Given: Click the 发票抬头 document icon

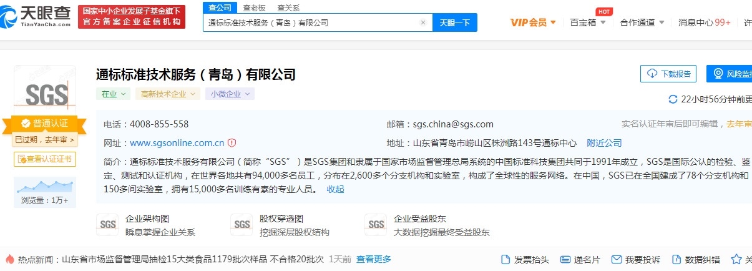Looking at the screenshot, I should 505,259.
